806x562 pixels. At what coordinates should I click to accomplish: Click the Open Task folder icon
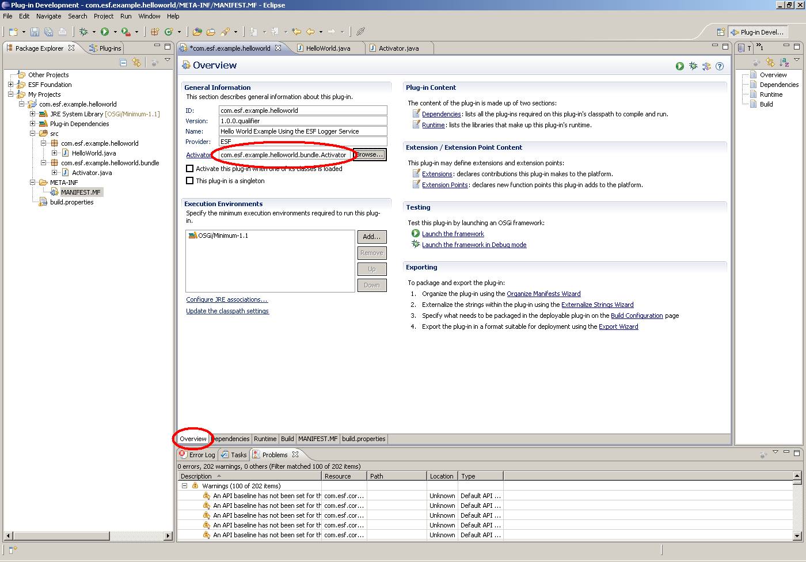click(x=211, y=32)
